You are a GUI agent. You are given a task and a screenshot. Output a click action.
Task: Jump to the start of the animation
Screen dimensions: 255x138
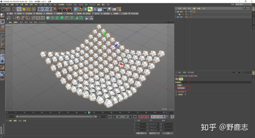coord(110,117)
